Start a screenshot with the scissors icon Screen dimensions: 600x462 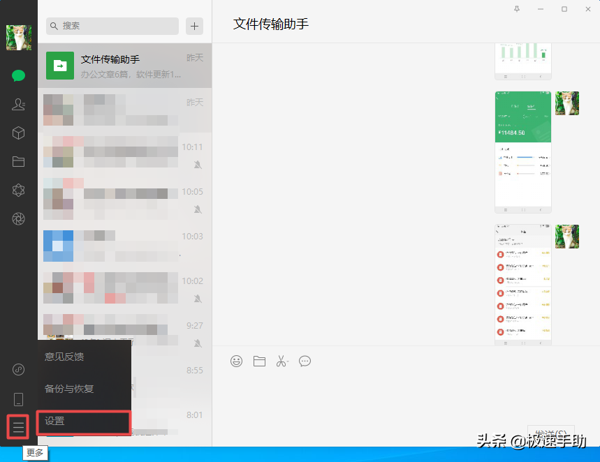281,361
